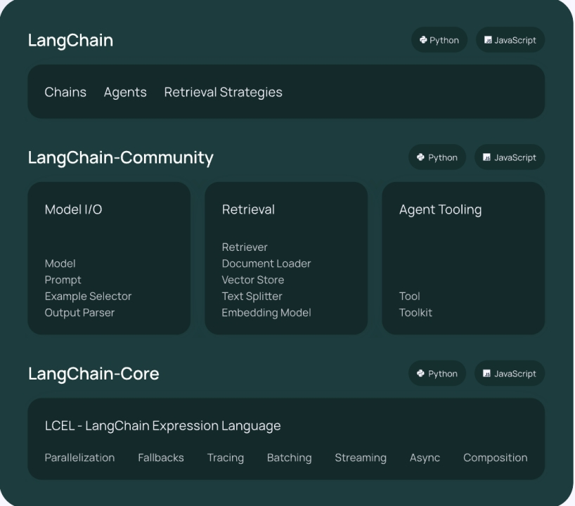Select Composition in the LCEL panel

click(495, 458)
